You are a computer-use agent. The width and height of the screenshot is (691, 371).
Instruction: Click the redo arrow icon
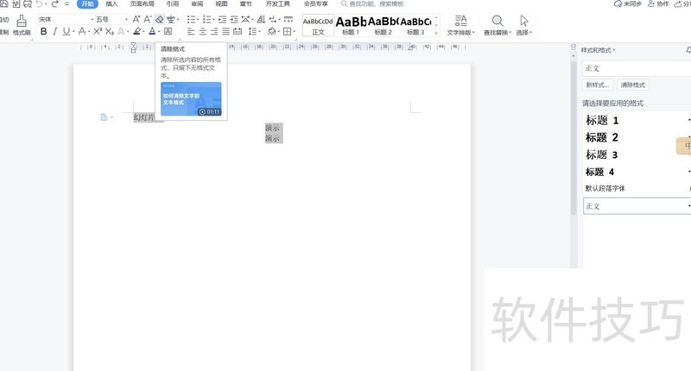pos(54,4)
